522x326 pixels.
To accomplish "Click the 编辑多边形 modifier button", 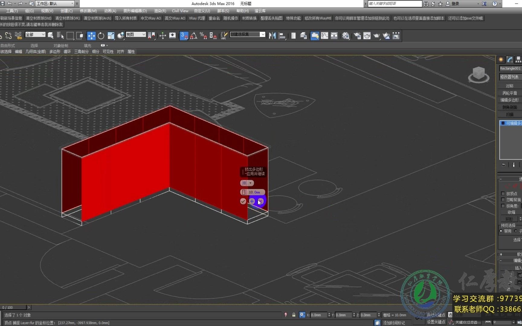I will point(510,100).
